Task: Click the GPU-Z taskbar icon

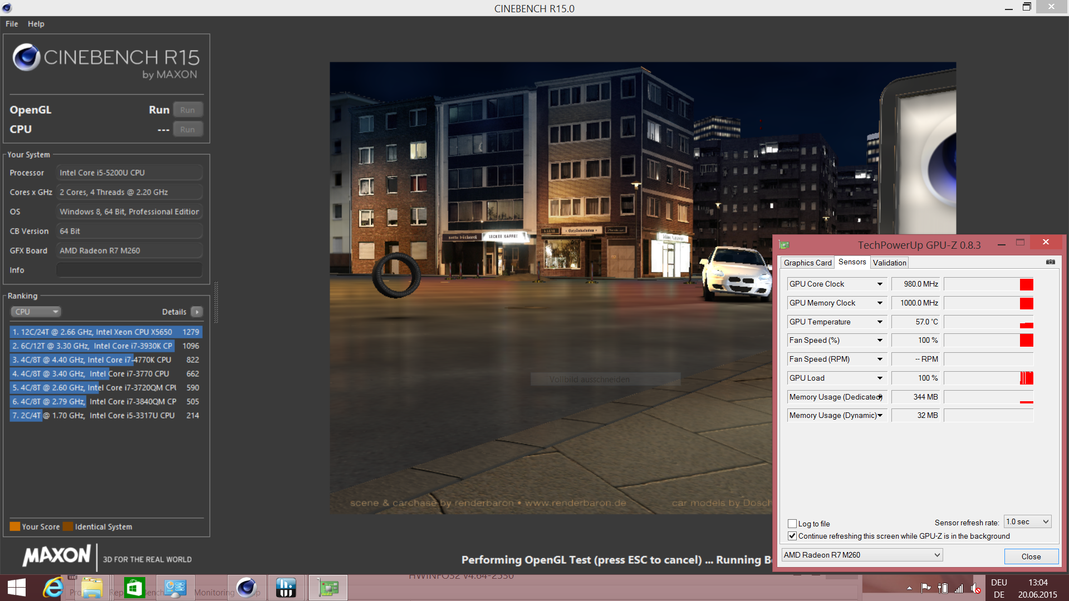Action: [328, 588]
